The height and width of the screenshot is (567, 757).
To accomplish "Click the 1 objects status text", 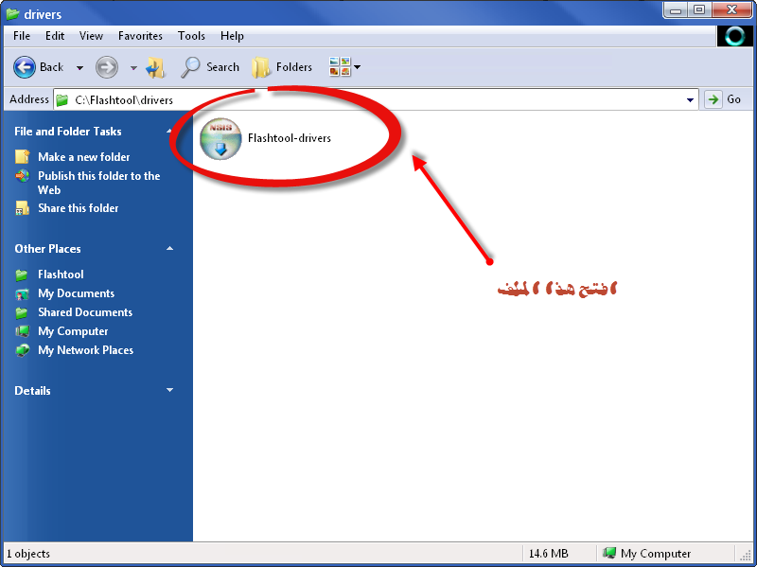I will [x=28, y=554].
